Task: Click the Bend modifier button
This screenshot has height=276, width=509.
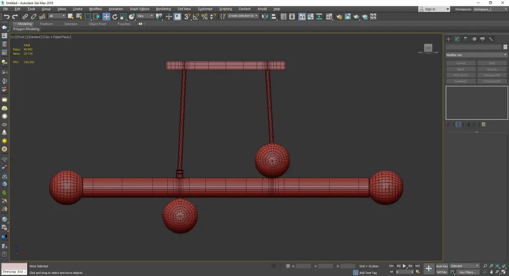Action: [x=461, y=69]
